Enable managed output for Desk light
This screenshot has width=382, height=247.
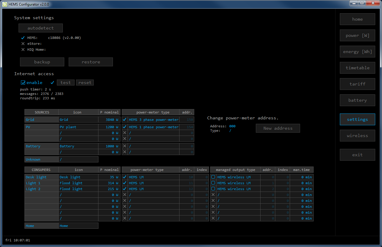point(213,177)
